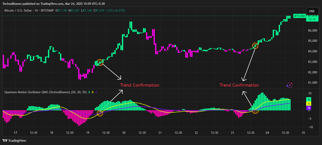Viewport: 322px width, 145px height.
Task: Click the left red Trend Confirmation label
Action: click(x=140, y=85)
